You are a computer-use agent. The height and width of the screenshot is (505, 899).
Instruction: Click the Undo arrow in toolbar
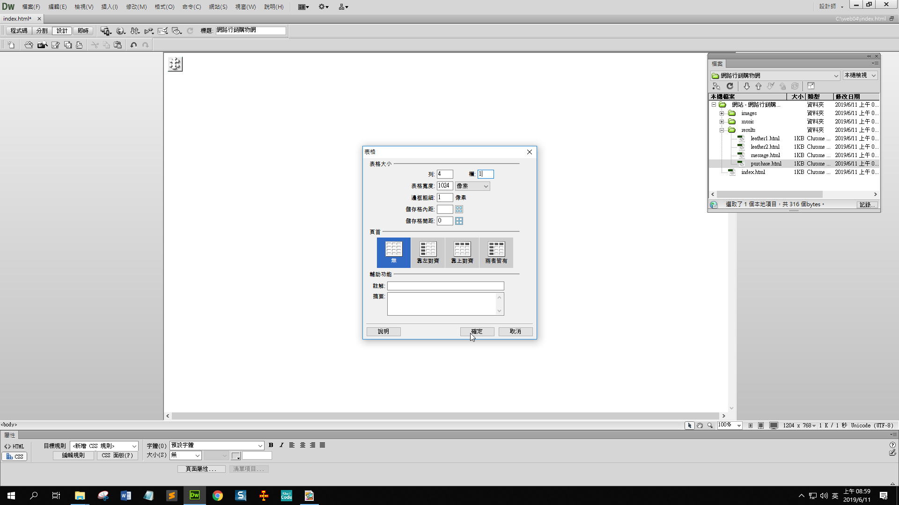[x=133, y=45]
